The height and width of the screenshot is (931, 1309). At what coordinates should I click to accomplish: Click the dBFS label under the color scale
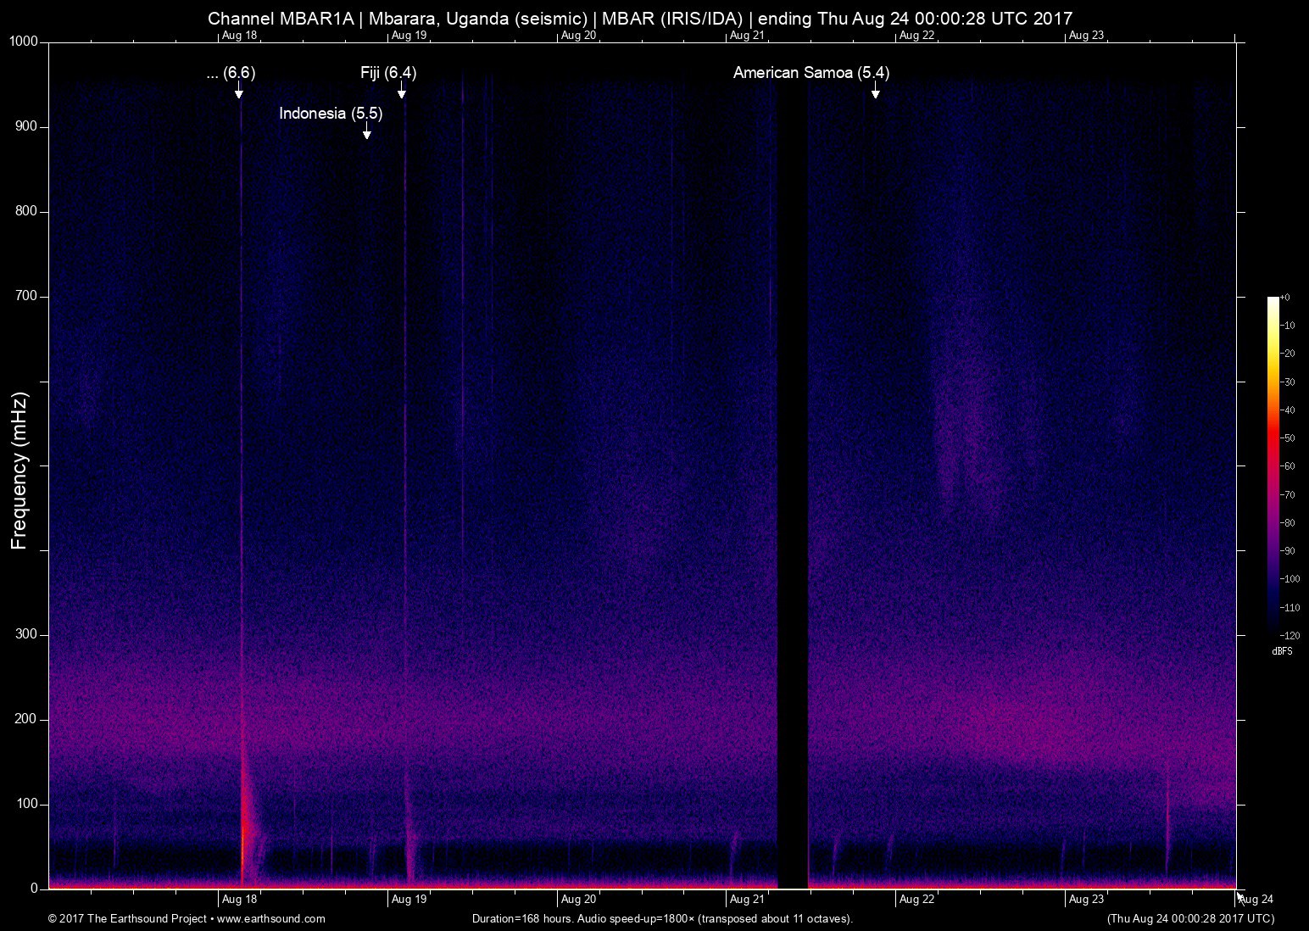(1282, 651)
